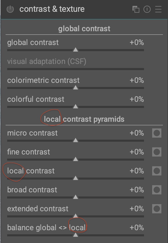
Task: Click the visual adaptation (CSF) slider
Action: [x=76, y=69]
